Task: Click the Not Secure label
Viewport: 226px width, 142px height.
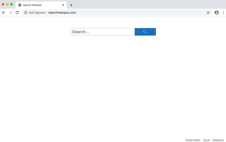Action: click(37, 12)
